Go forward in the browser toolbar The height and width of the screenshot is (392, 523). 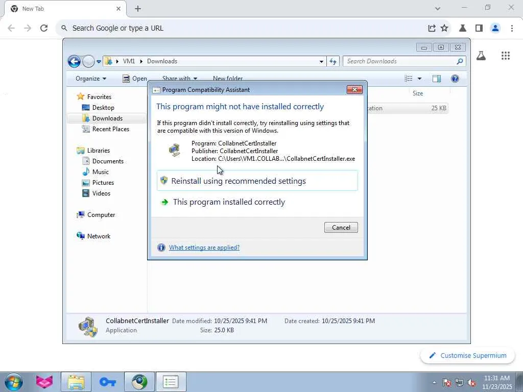(28, 28)
